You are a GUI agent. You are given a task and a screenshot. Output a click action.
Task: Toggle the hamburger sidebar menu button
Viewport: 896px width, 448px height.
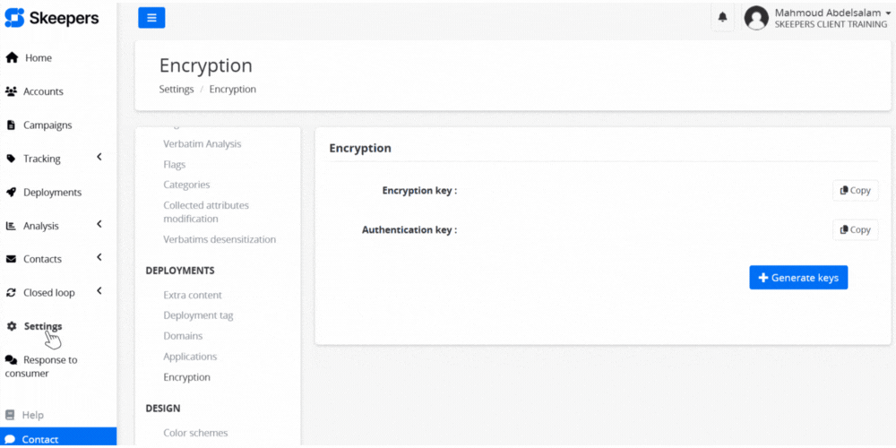151,17
